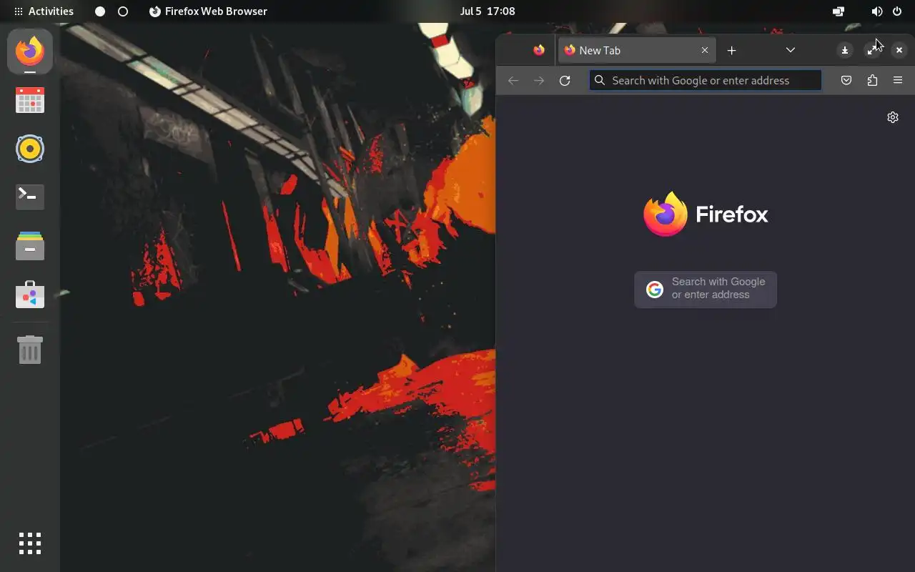Open Rhythmbox music player in dock

[30, 149]
